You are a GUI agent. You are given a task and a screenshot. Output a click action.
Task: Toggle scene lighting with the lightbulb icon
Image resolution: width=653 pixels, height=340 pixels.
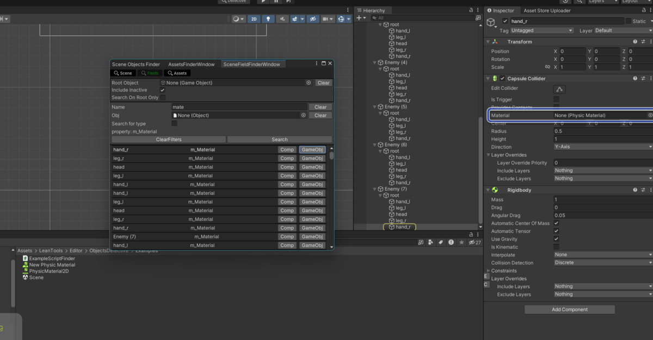[268, 19]
